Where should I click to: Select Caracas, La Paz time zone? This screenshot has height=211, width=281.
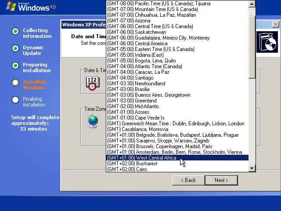tap(177, 72)
